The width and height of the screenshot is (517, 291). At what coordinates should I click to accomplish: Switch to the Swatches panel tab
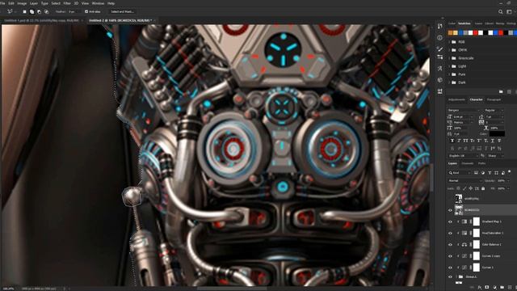point(464,23)
